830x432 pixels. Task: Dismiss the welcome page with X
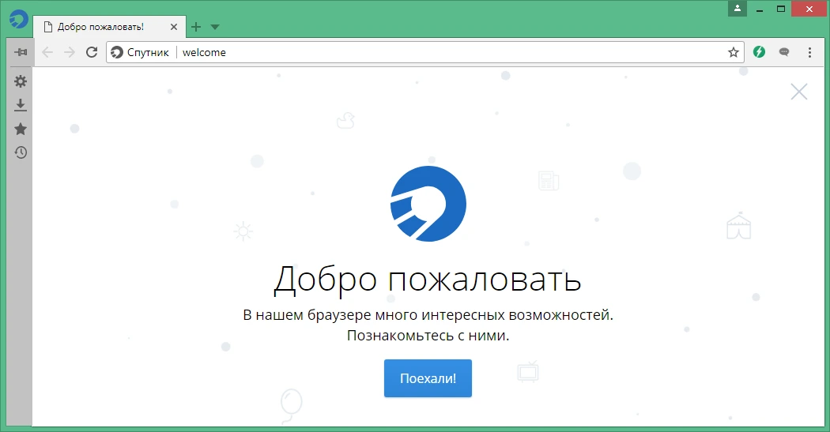tap(798, 92)
